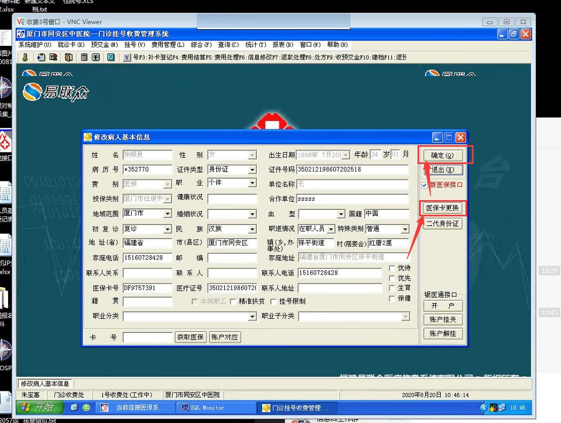The image size is (561, 423).
Task: Open the 挂号(V) menu
Action: tap(134, 45)
